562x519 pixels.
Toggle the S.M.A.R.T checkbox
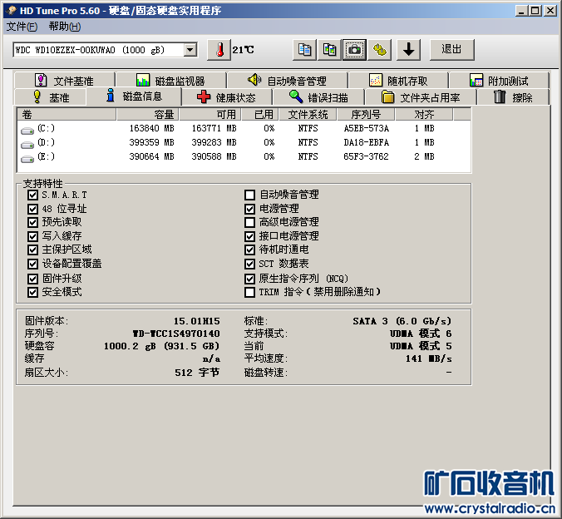tap(32, 195)
